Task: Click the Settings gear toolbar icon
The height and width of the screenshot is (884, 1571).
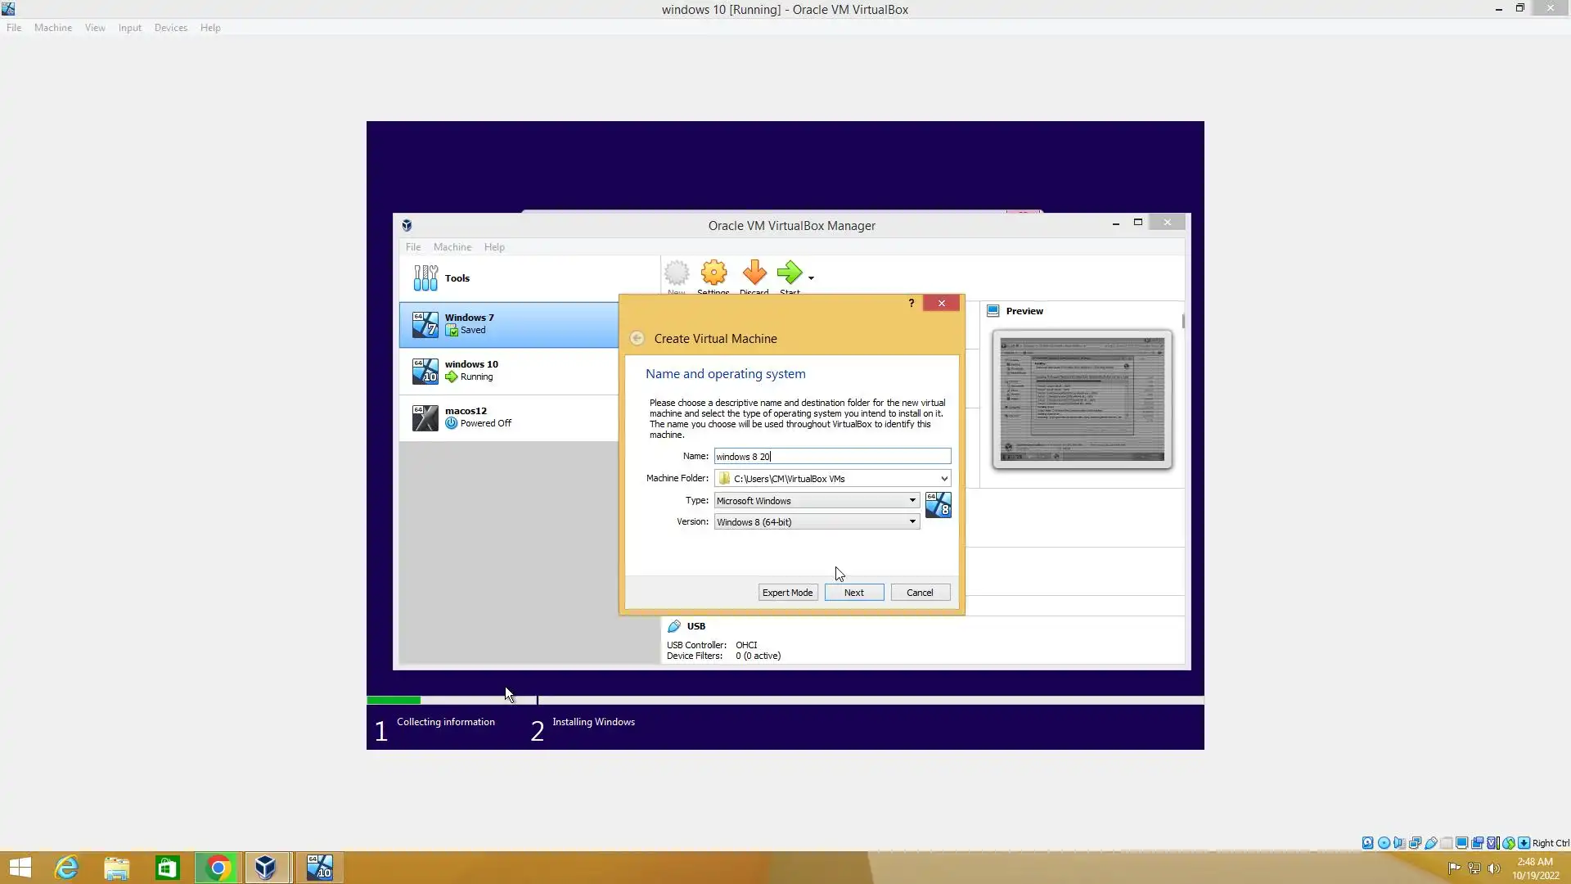Action: pos(713,273)
